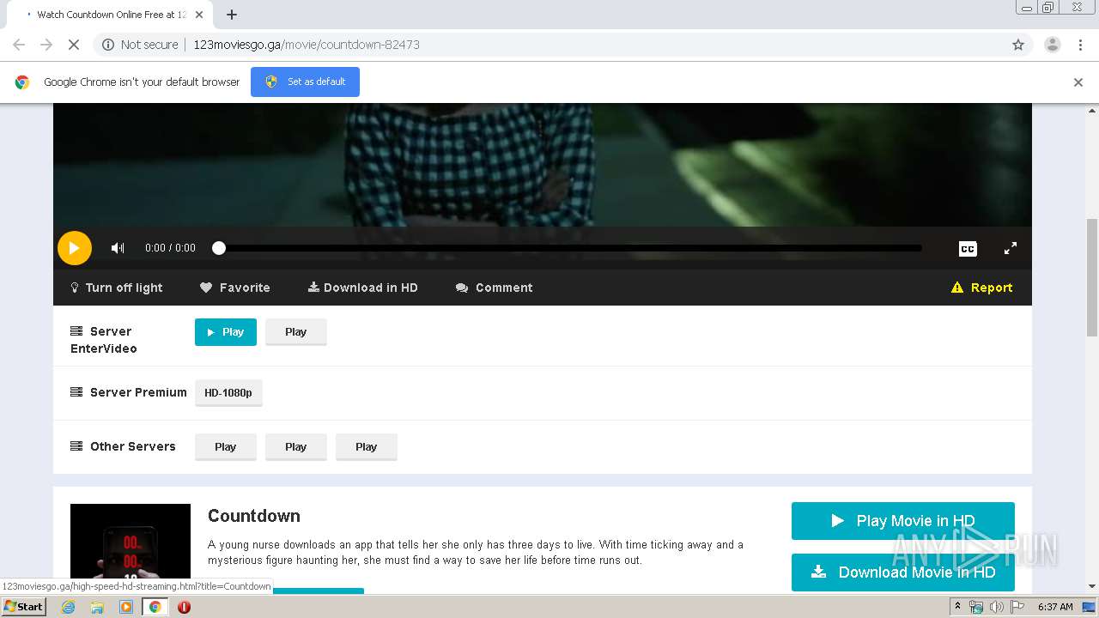Viewport: 1099px width, 618px height.
Task: Select second Play under Other Servers
Action: point(296,447)
